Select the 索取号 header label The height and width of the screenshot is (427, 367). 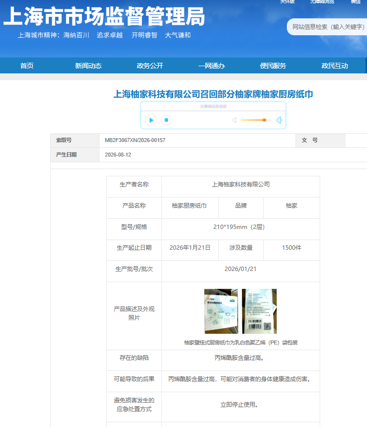64,140
